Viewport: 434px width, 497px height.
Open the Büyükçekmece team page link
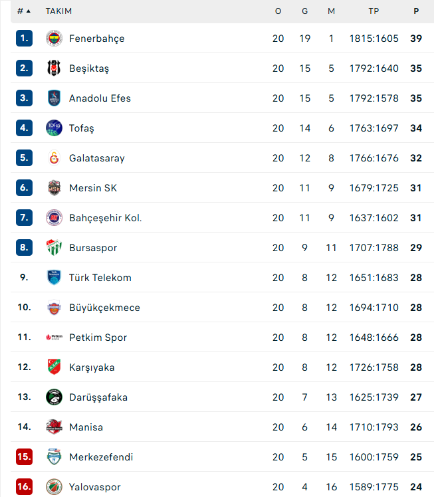(x=104, y=308)
